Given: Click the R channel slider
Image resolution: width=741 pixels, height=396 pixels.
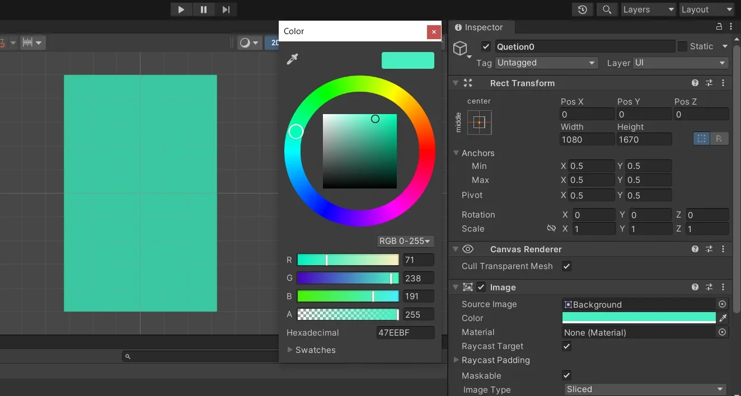Looking at the screenshot, I should coord(348,260).
